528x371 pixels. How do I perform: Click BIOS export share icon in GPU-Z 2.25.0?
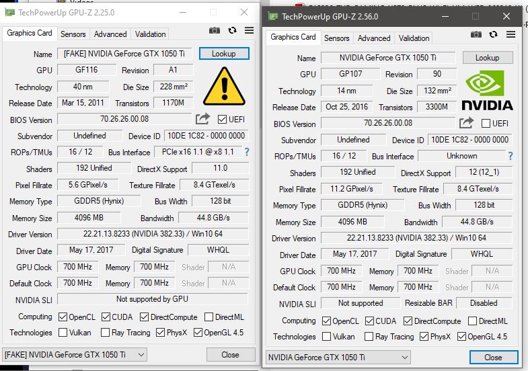coord(202,119)
